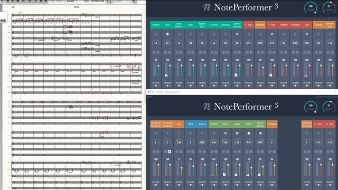Select the Violas channel header
Image resolution: width=338 pixels, height=190 pixels.
click(237, 124)
